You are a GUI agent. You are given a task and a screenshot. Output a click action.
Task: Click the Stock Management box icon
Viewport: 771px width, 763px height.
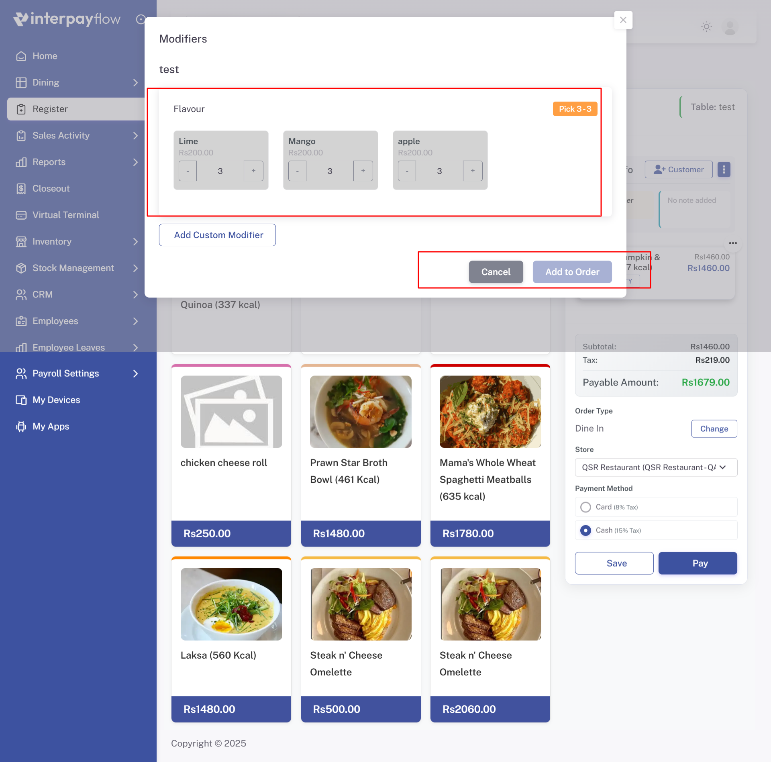21,268
